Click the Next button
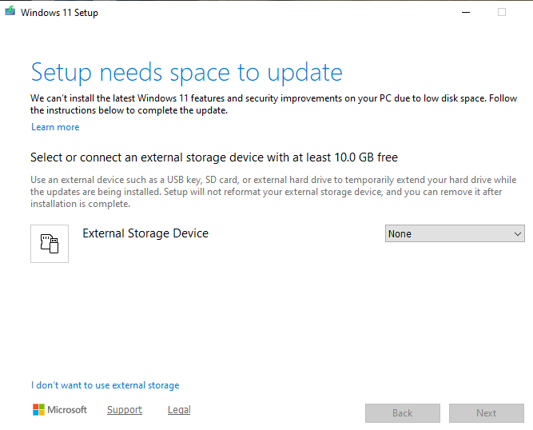The width and height of the screenshot is (533, 430). coord(487,413)
